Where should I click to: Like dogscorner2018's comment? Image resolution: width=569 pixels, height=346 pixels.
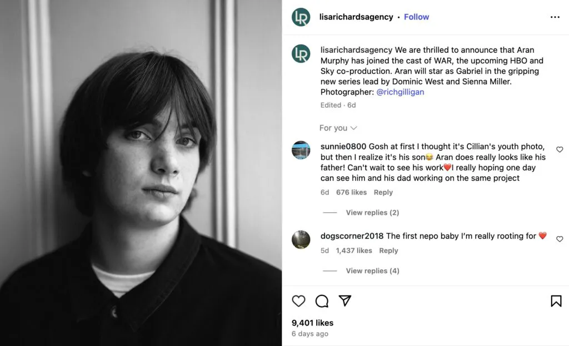(560, 239)
